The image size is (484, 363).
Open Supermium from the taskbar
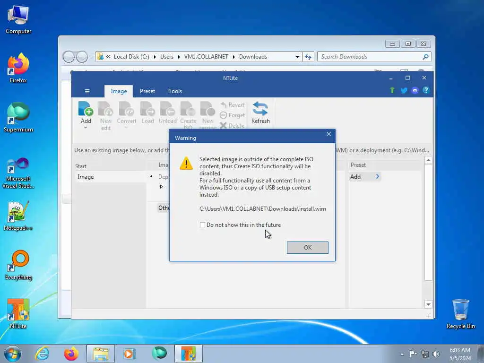click(159, 354)
